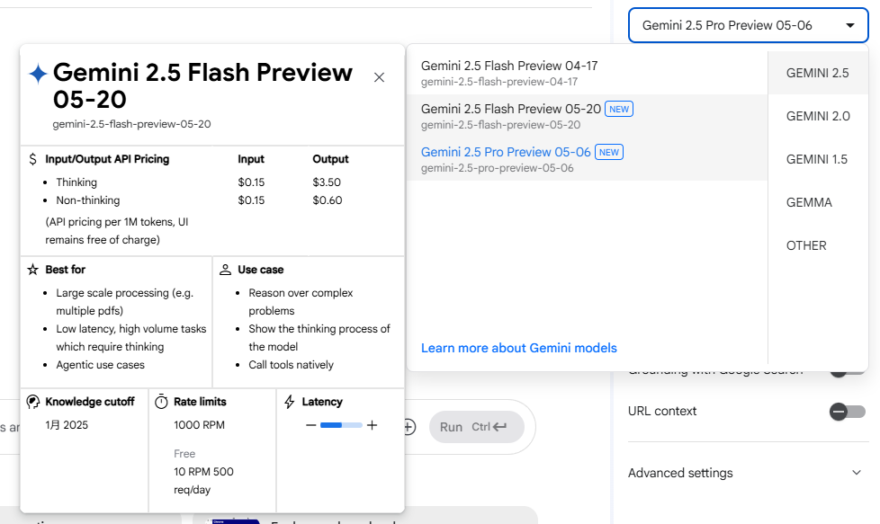Image resolution: width=880 pixels, height=524 pixels.
Task: Switch to the GEMINI 2.0 category
Action: click(817, 116)
